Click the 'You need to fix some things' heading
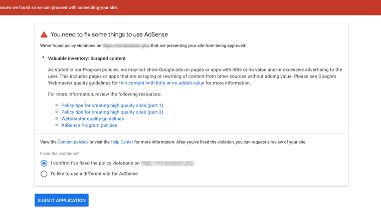The width and height of the screenshot is (381, 215). click(109, 34)
